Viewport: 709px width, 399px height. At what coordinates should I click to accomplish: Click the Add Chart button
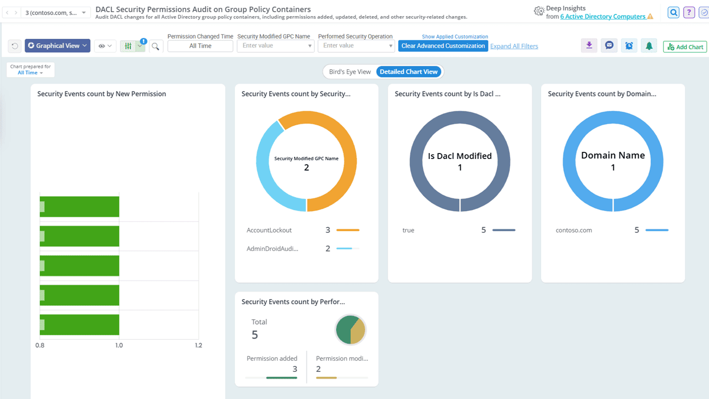point(685,47)
